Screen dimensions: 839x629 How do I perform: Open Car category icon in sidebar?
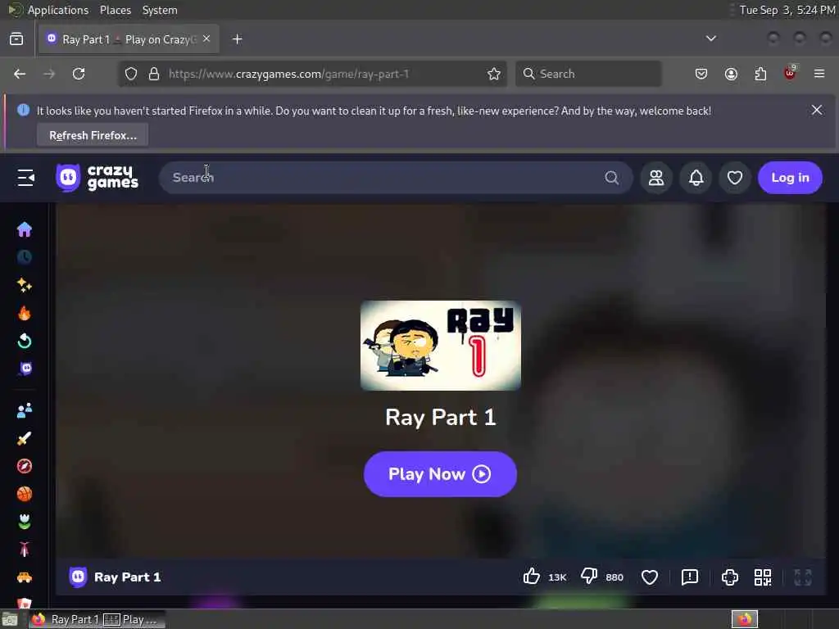coord(25,577)
